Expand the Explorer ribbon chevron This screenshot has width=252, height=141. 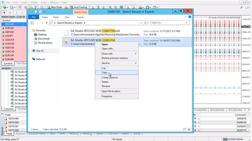(186, 17)
